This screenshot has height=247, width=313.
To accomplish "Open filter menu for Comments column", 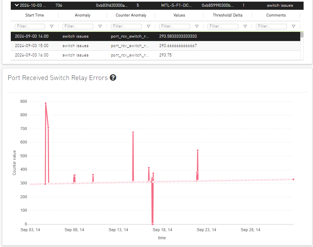I will 294,27.
